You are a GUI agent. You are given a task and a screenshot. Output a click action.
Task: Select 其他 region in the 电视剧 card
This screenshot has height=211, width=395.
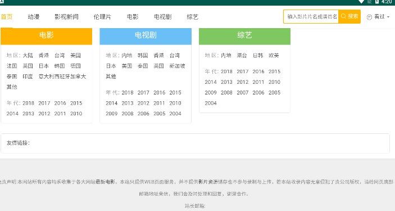click(x=111, y=77)
